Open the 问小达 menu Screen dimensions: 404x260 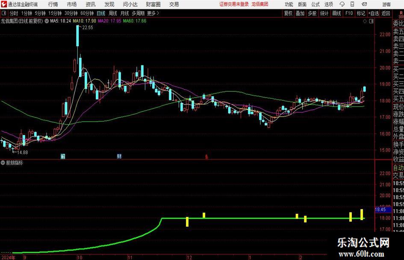[130, 4]
